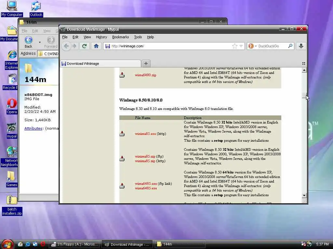The image size is (333, 249).
Task: Open the File menu in Mypal
Action: (x=65, y=37)
